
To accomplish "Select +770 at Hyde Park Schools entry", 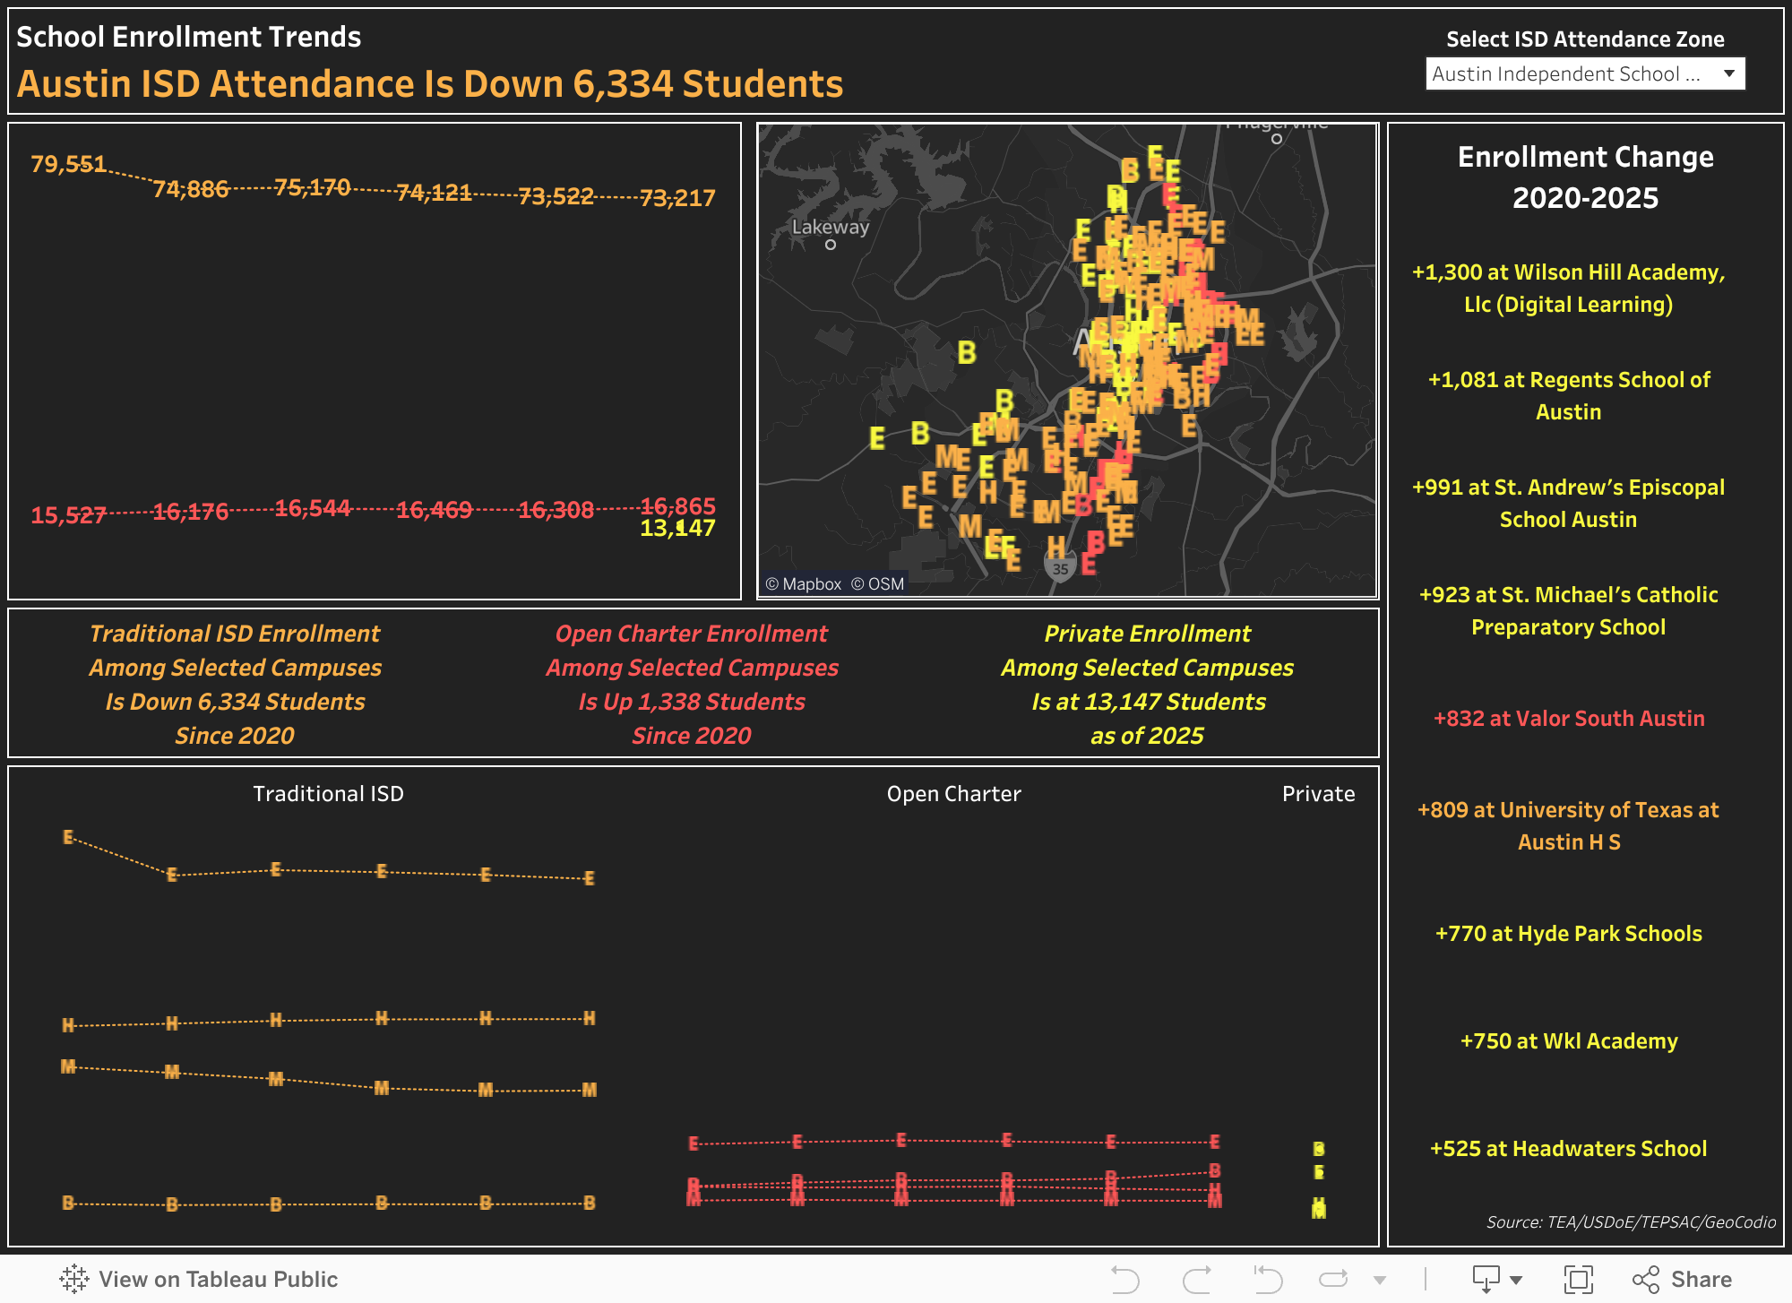I will [1568, 934].
